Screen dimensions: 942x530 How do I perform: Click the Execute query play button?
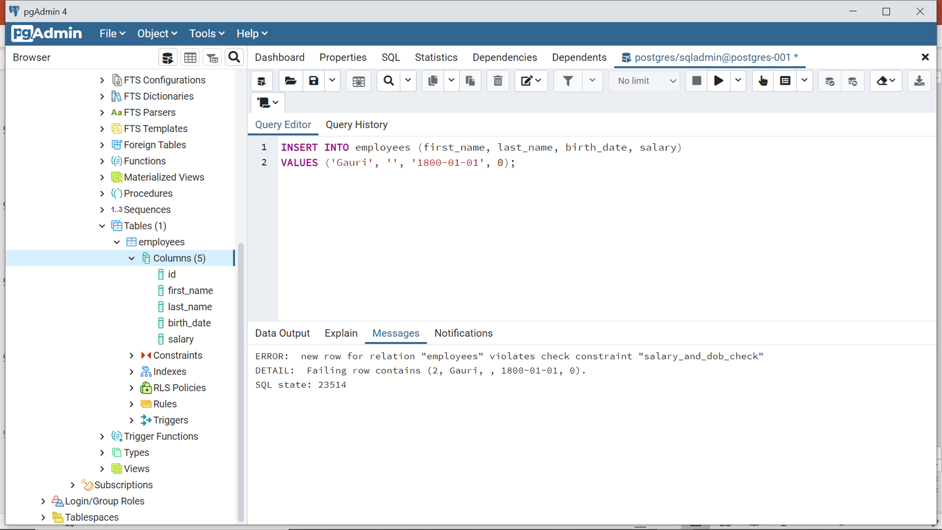tap(718, 81)
